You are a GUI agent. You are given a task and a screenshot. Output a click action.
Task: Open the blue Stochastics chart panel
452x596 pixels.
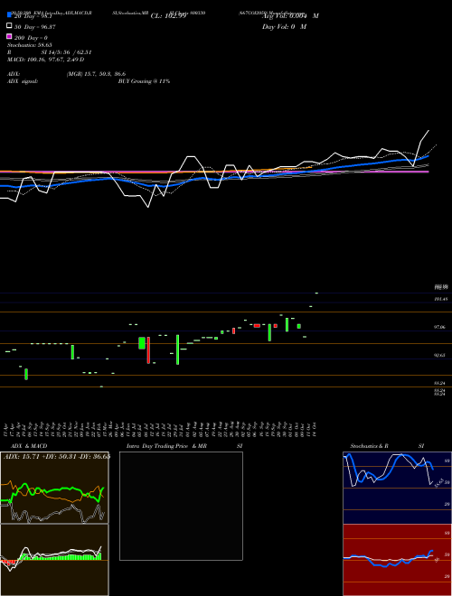(397, 488)
